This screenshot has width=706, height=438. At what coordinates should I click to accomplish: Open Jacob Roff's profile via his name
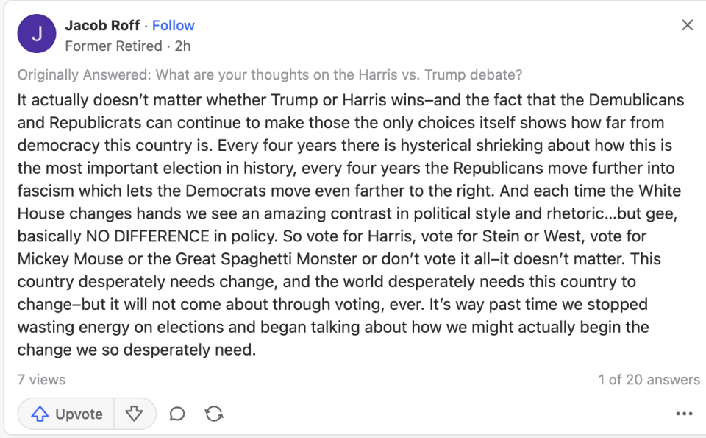click(102, 25)
